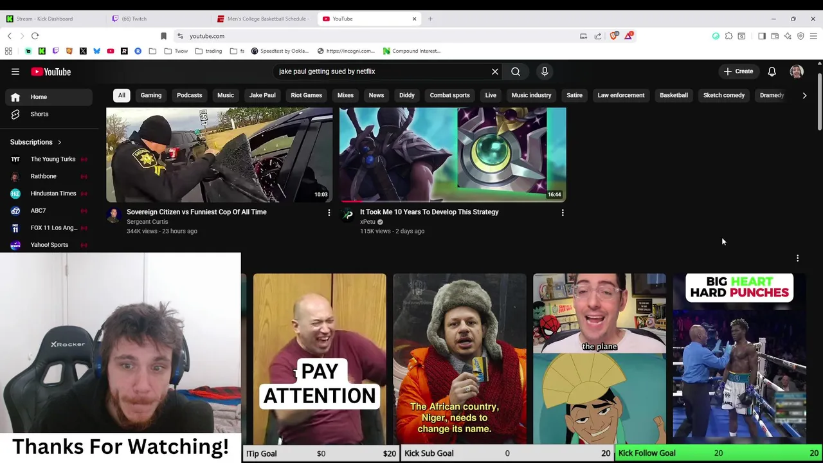Open ABC7 subscription

(x=49, y=210)
